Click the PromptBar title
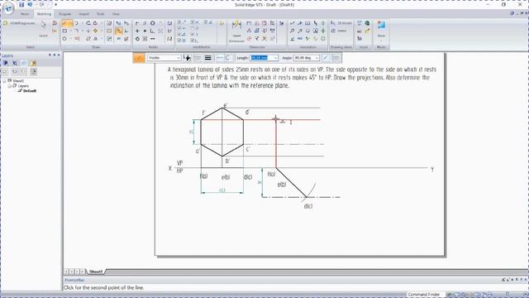The image size is (529, 298). tap(74, 280)
